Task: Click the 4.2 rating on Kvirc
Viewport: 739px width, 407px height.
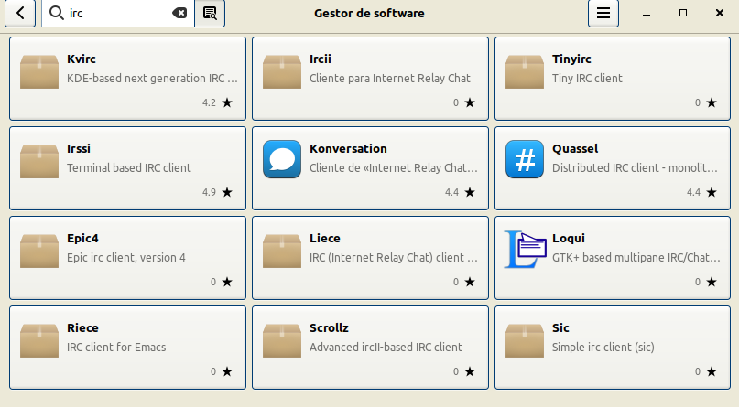Action: (209, 102)
